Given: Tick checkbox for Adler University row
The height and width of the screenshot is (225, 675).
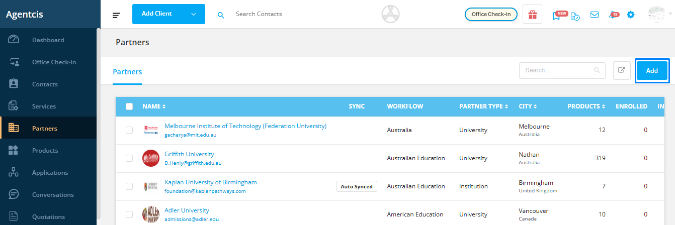Looking at the screenshot, I should [129, 214].
